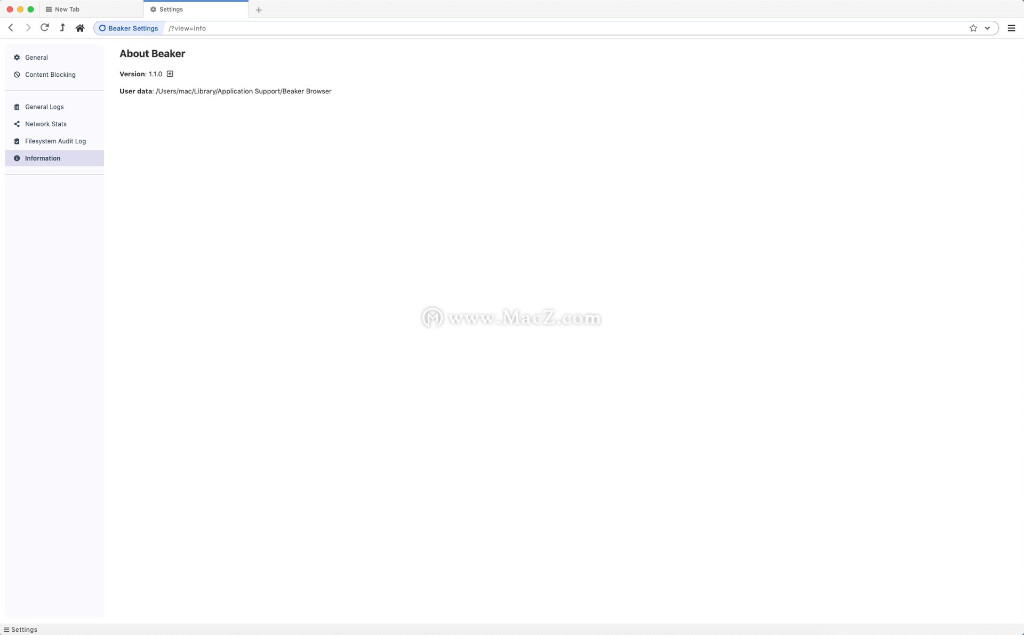Viewport: 1024px width, 635px height.
Task: Open the browser hamburger menu
Action: click(x=1011, y=28)
